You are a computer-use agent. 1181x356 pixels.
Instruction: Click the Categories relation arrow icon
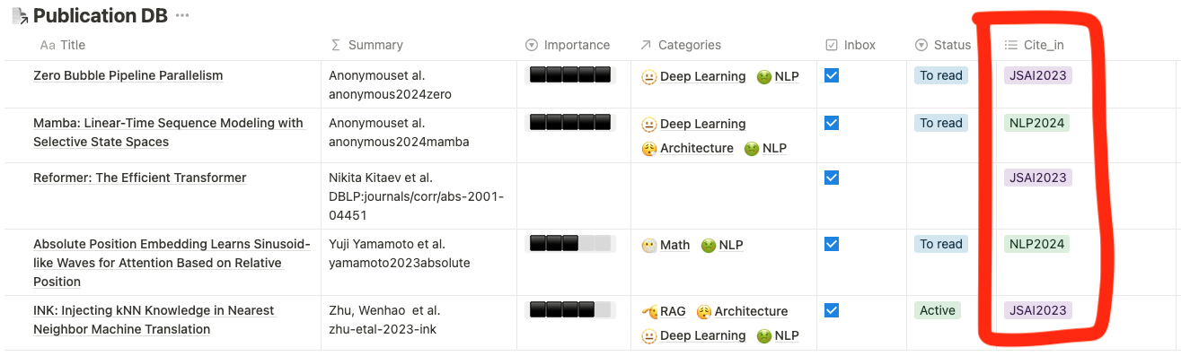pyautogui.click(x=646, y=45)
